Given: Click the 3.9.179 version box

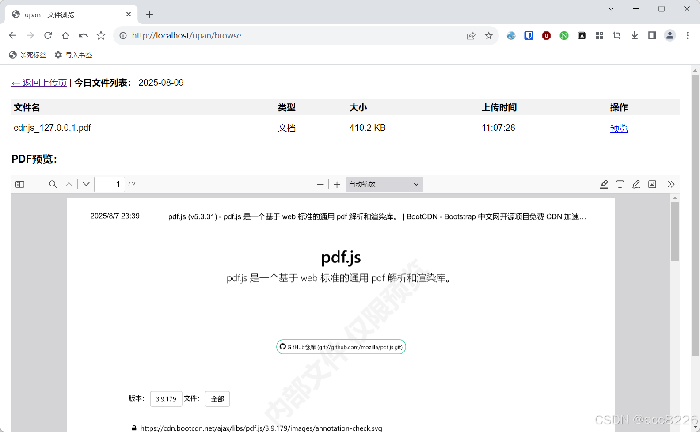Looking at the screenshot, I should pyautogui.click(x=166, y=399).
